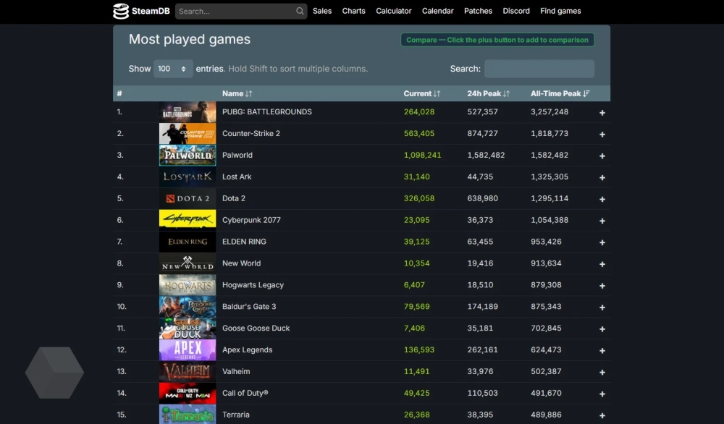724x424 pixels.
Task: Click the gray cube watermark icon
Action: 54,373
